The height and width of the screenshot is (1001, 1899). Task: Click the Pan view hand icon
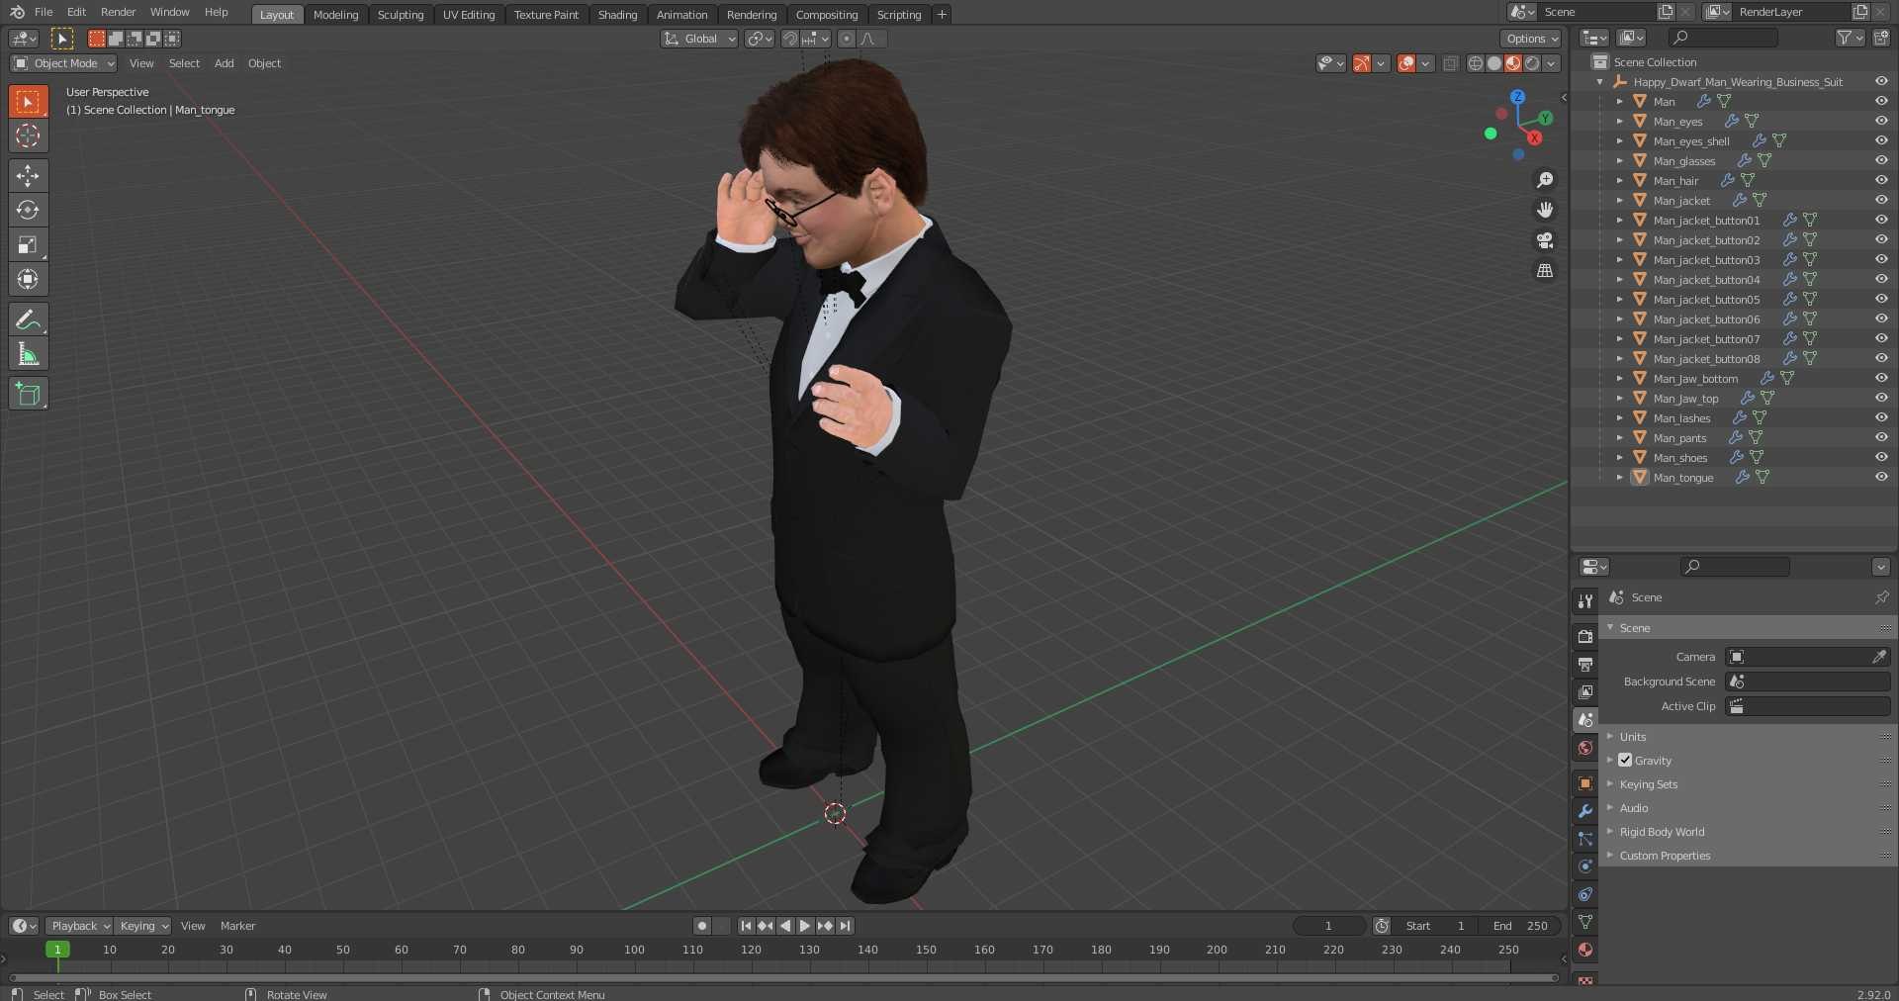point(1545,210)
